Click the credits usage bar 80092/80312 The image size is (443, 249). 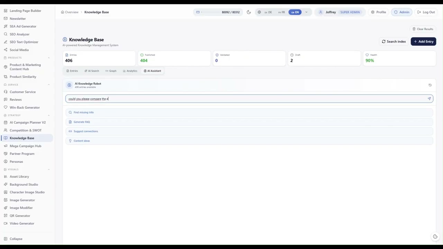pyautogui.click(x=218, y=12)
